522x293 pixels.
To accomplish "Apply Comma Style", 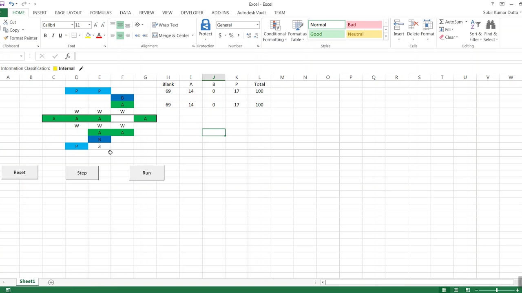I will click(238, 35).
